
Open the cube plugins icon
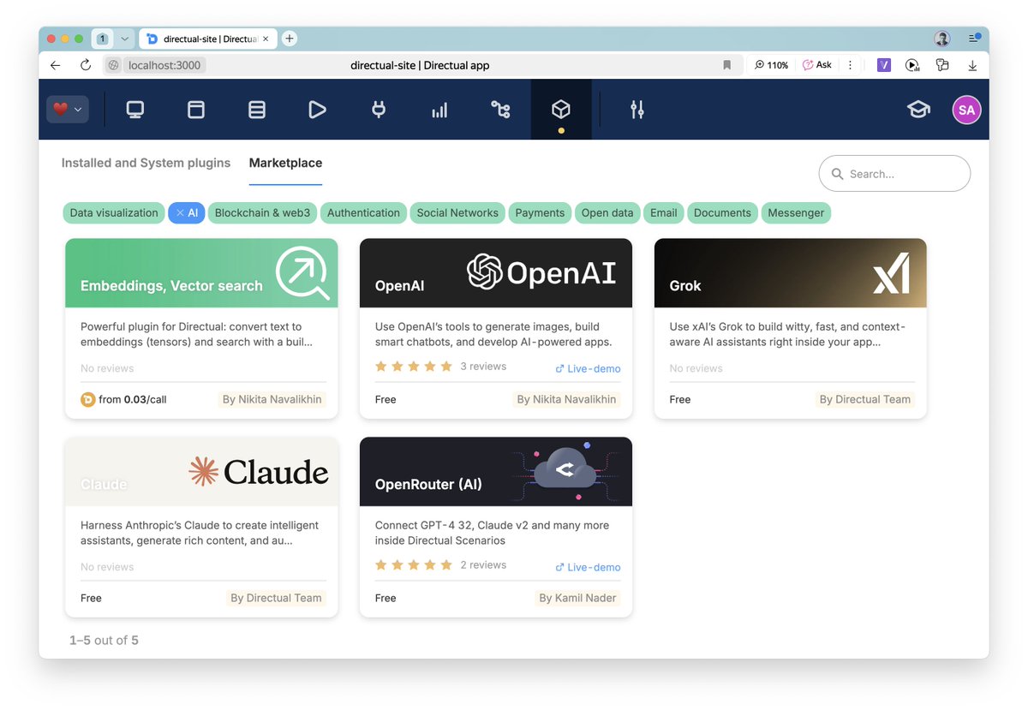(561, 110)
